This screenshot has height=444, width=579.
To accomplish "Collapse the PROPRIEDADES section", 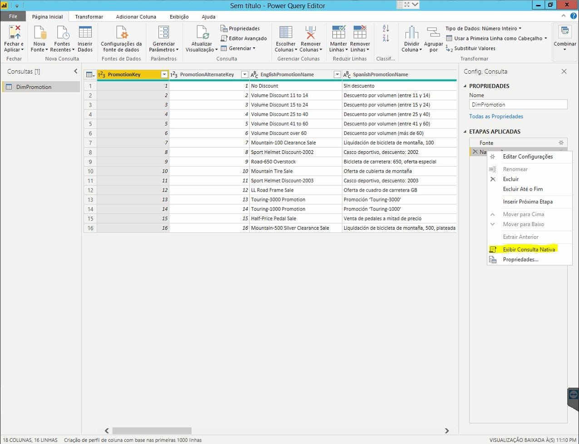I will (x=465, y=86).
